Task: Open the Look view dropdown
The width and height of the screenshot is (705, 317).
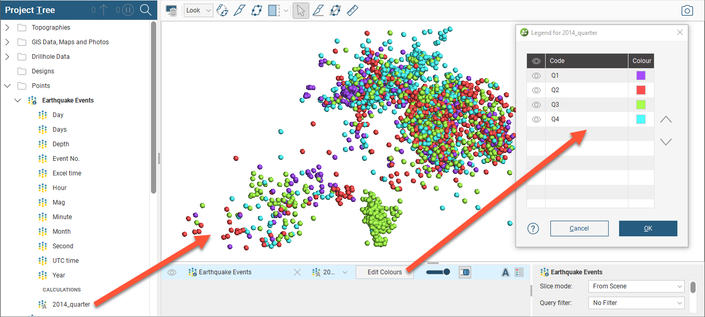Action: tap(199, 10)
